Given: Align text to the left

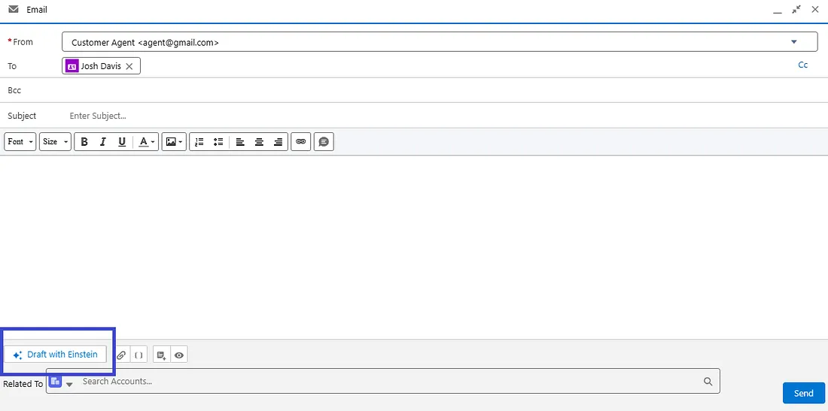Looking at the screenshot, I should pyautogui.click(x=240, y=142).
